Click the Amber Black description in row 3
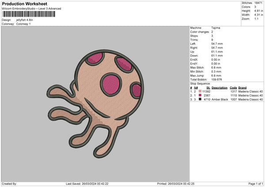Viewport: 265px width, 187px height. 220,100
